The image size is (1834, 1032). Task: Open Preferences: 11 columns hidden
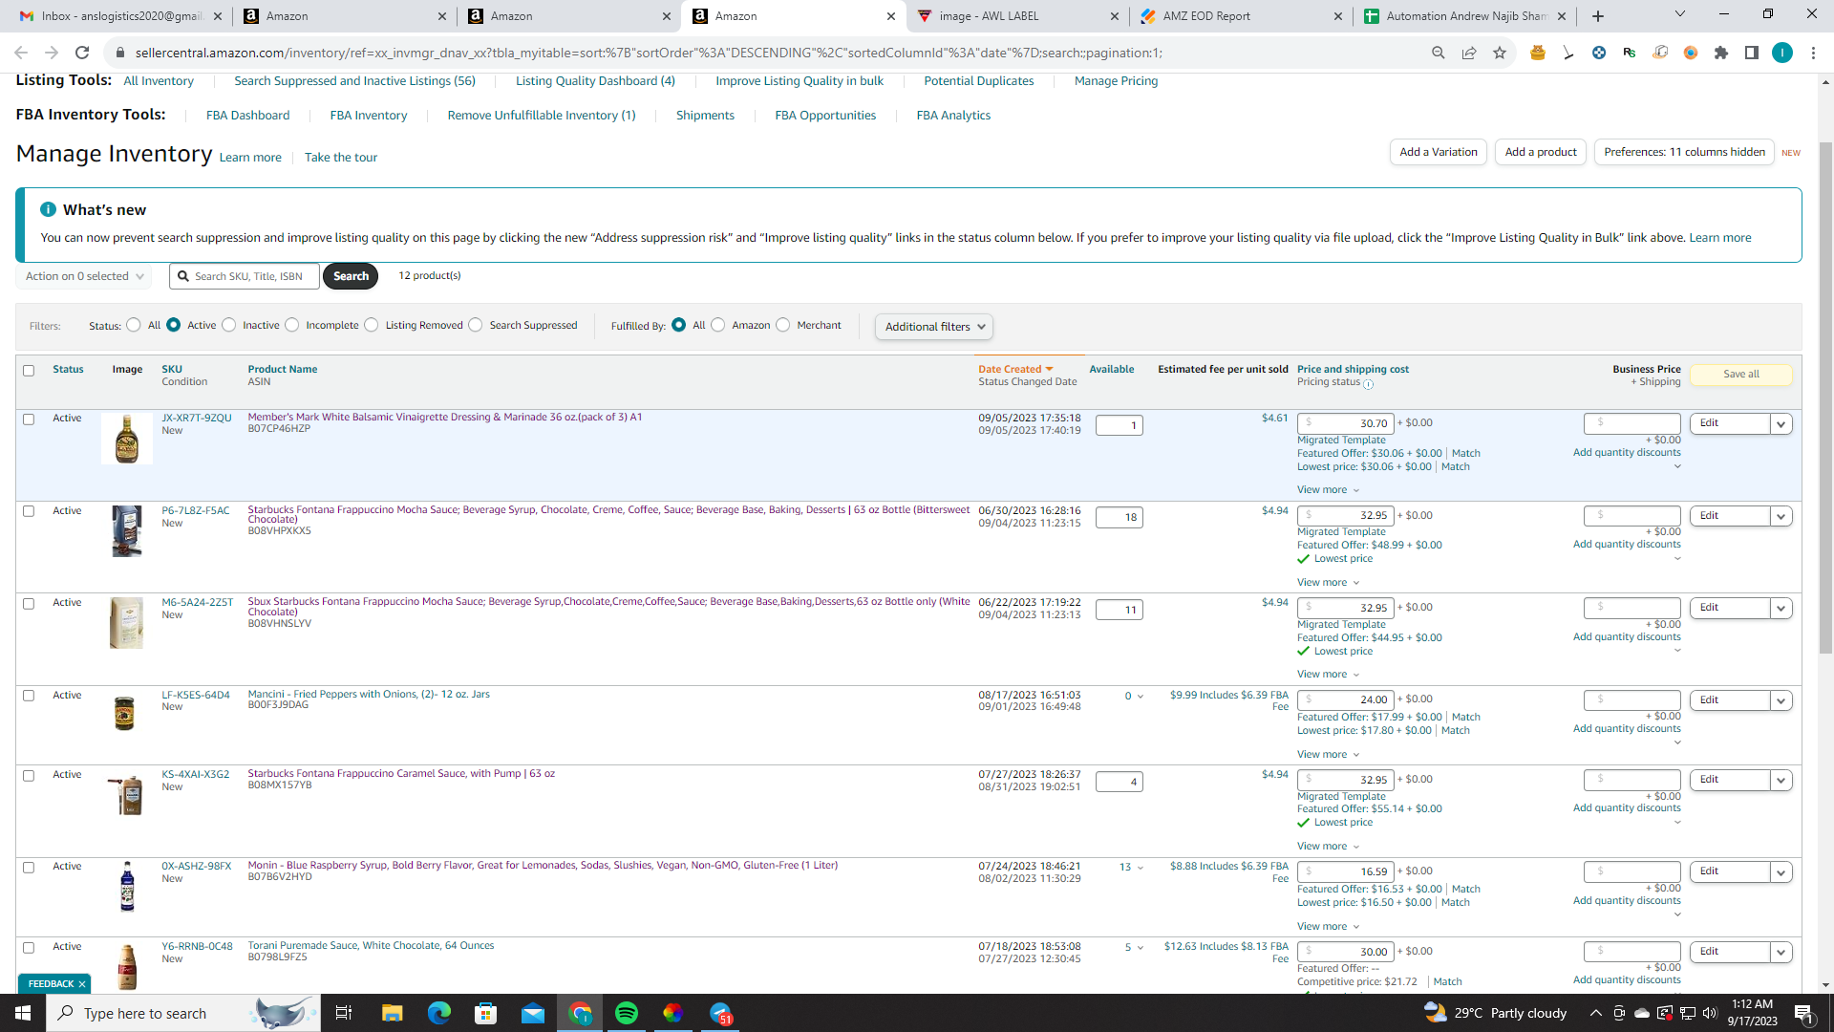(x=1684, y=152)
